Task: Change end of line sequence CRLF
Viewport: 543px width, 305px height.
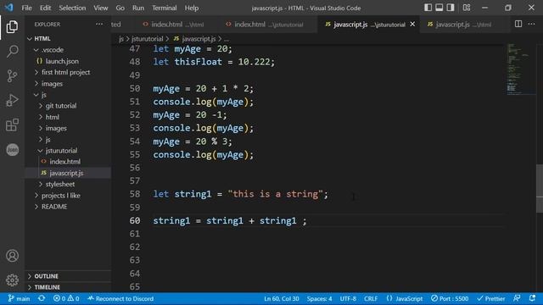Action: [x=371, y=299]
